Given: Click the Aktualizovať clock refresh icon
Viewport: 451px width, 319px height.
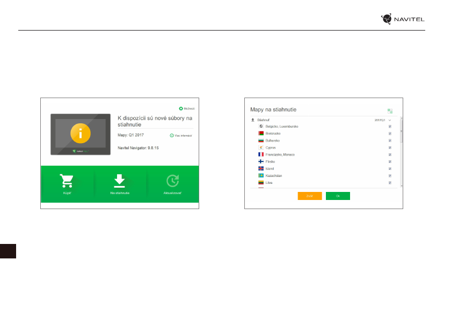Looking at the screenshot, I should 172,181.
